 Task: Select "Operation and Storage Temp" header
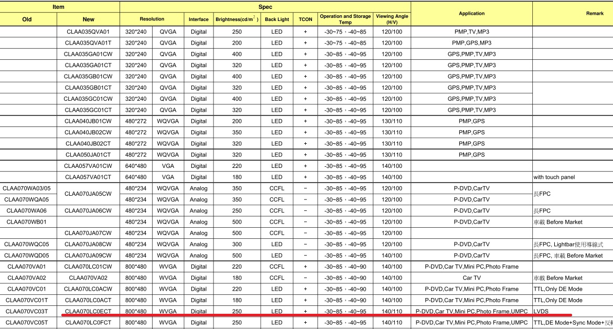(x=345, y=19)
